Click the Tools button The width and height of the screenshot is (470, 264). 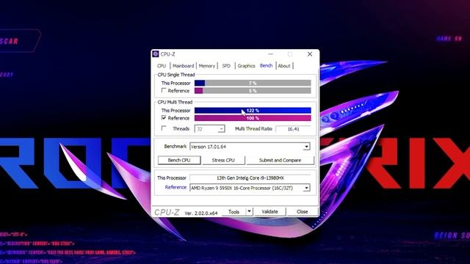pos(234,212)
